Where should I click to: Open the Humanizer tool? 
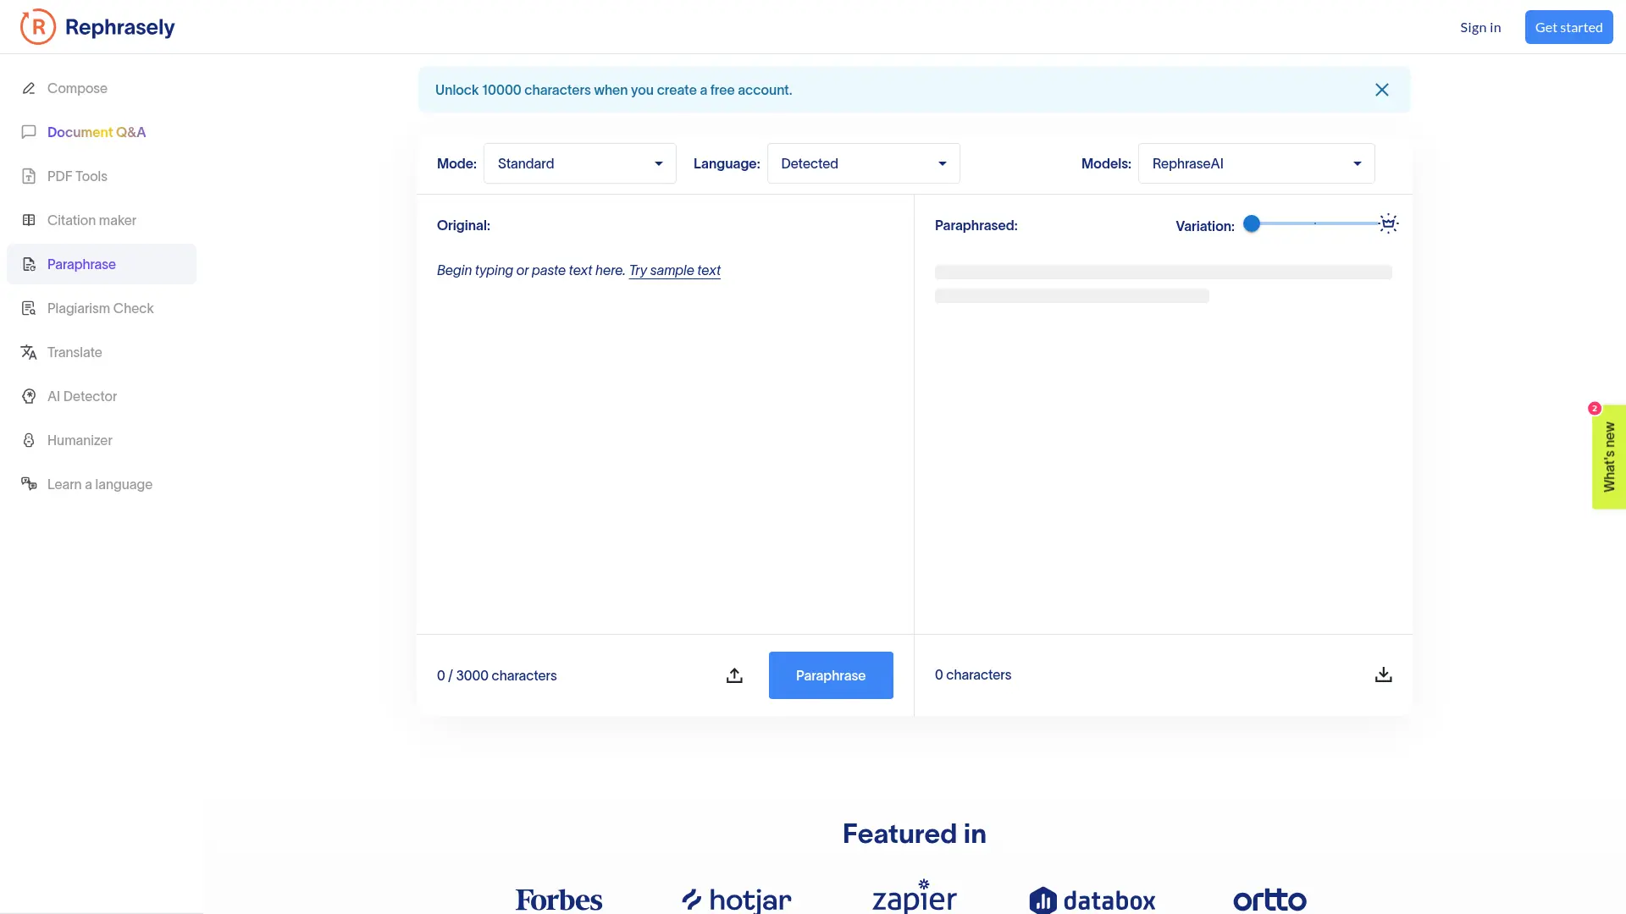[102, 440]
